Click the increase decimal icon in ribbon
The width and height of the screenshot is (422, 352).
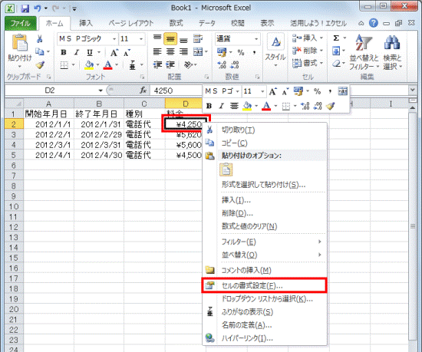(222, 65)
